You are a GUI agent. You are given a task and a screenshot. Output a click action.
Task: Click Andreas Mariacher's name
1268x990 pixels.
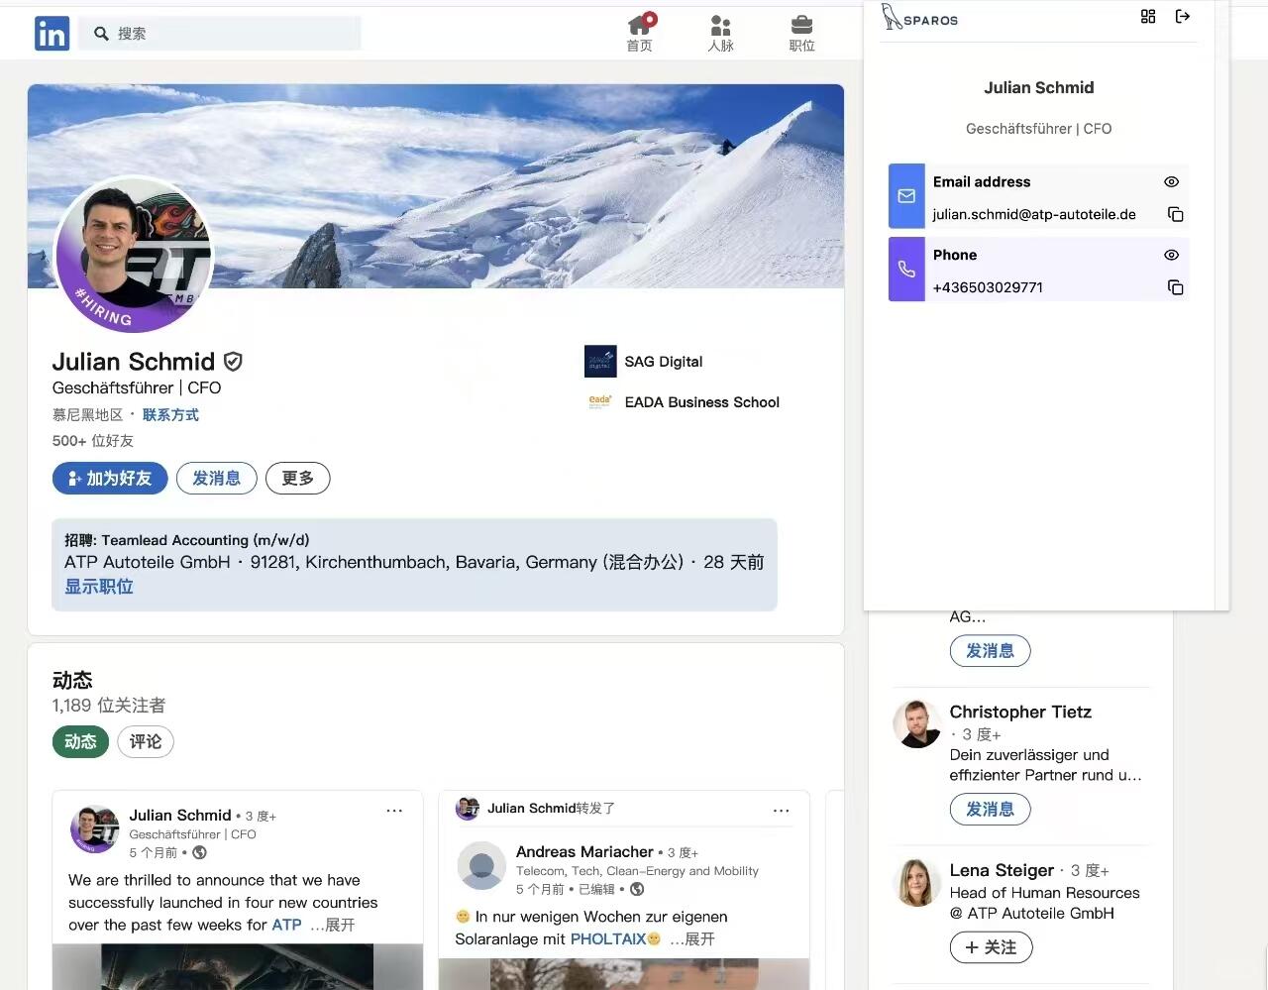click(x=584, y=852)
